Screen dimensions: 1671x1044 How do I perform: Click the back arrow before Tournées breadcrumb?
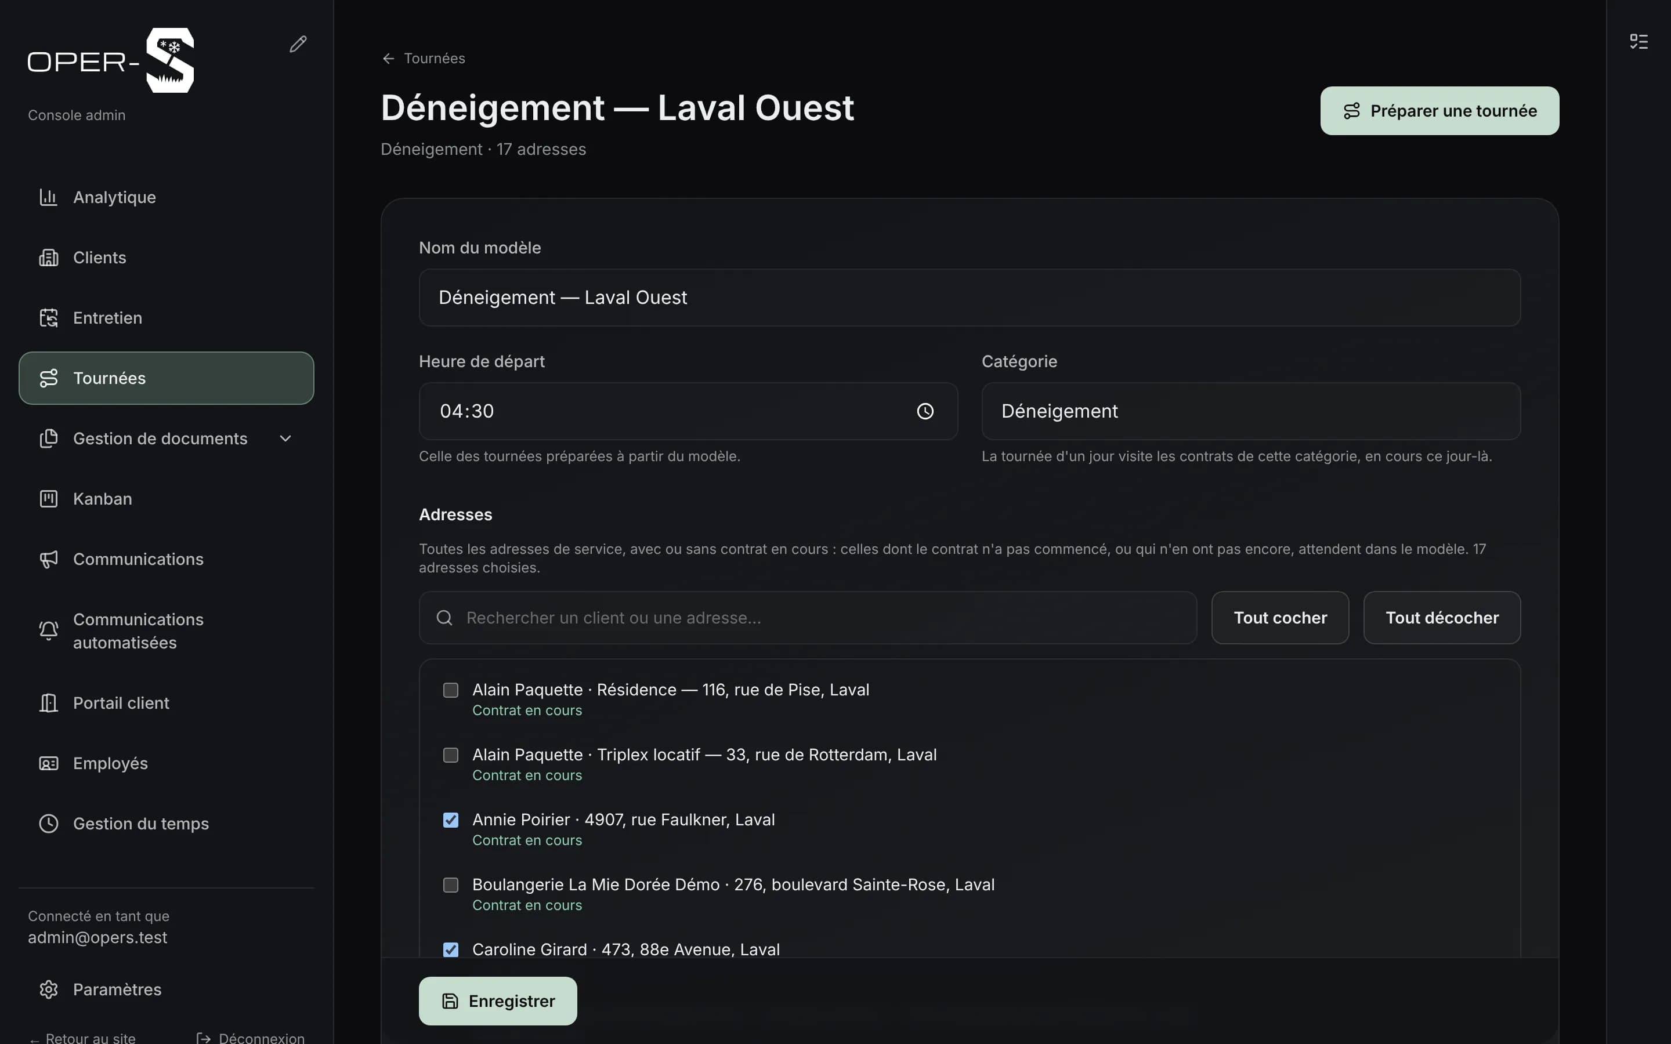[x=388, y=59]
